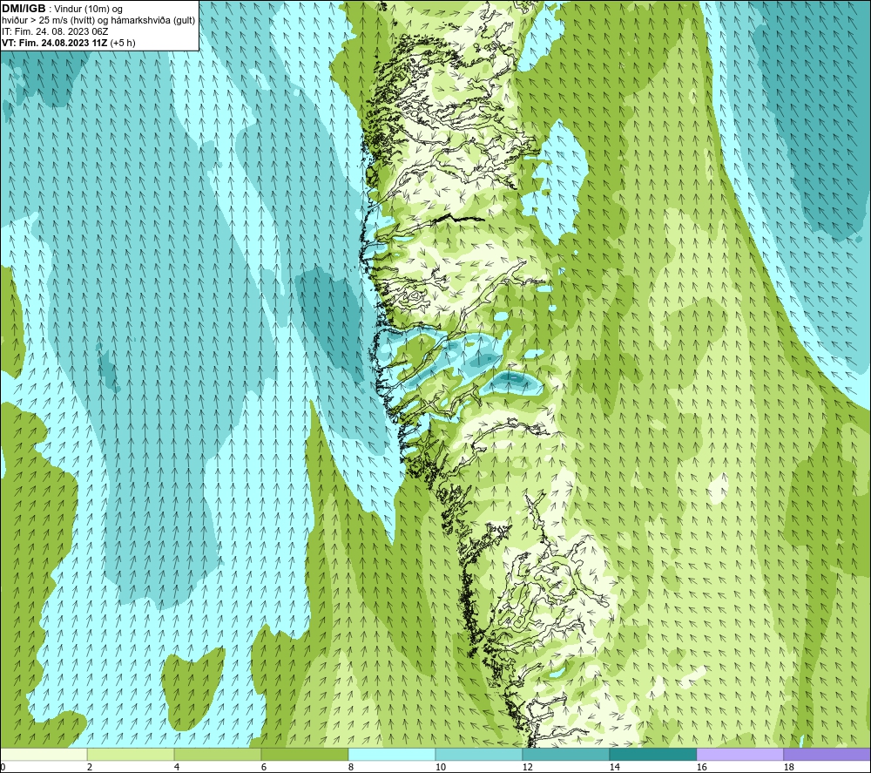
Task: Click the 18+ m/s purple color swatch
Action: pyautogui.click(x=827, y=754)
